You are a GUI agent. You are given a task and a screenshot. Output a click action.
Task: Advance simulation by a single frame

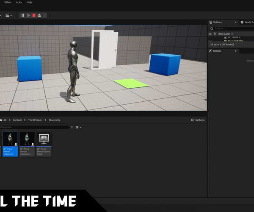click(28, 15)
